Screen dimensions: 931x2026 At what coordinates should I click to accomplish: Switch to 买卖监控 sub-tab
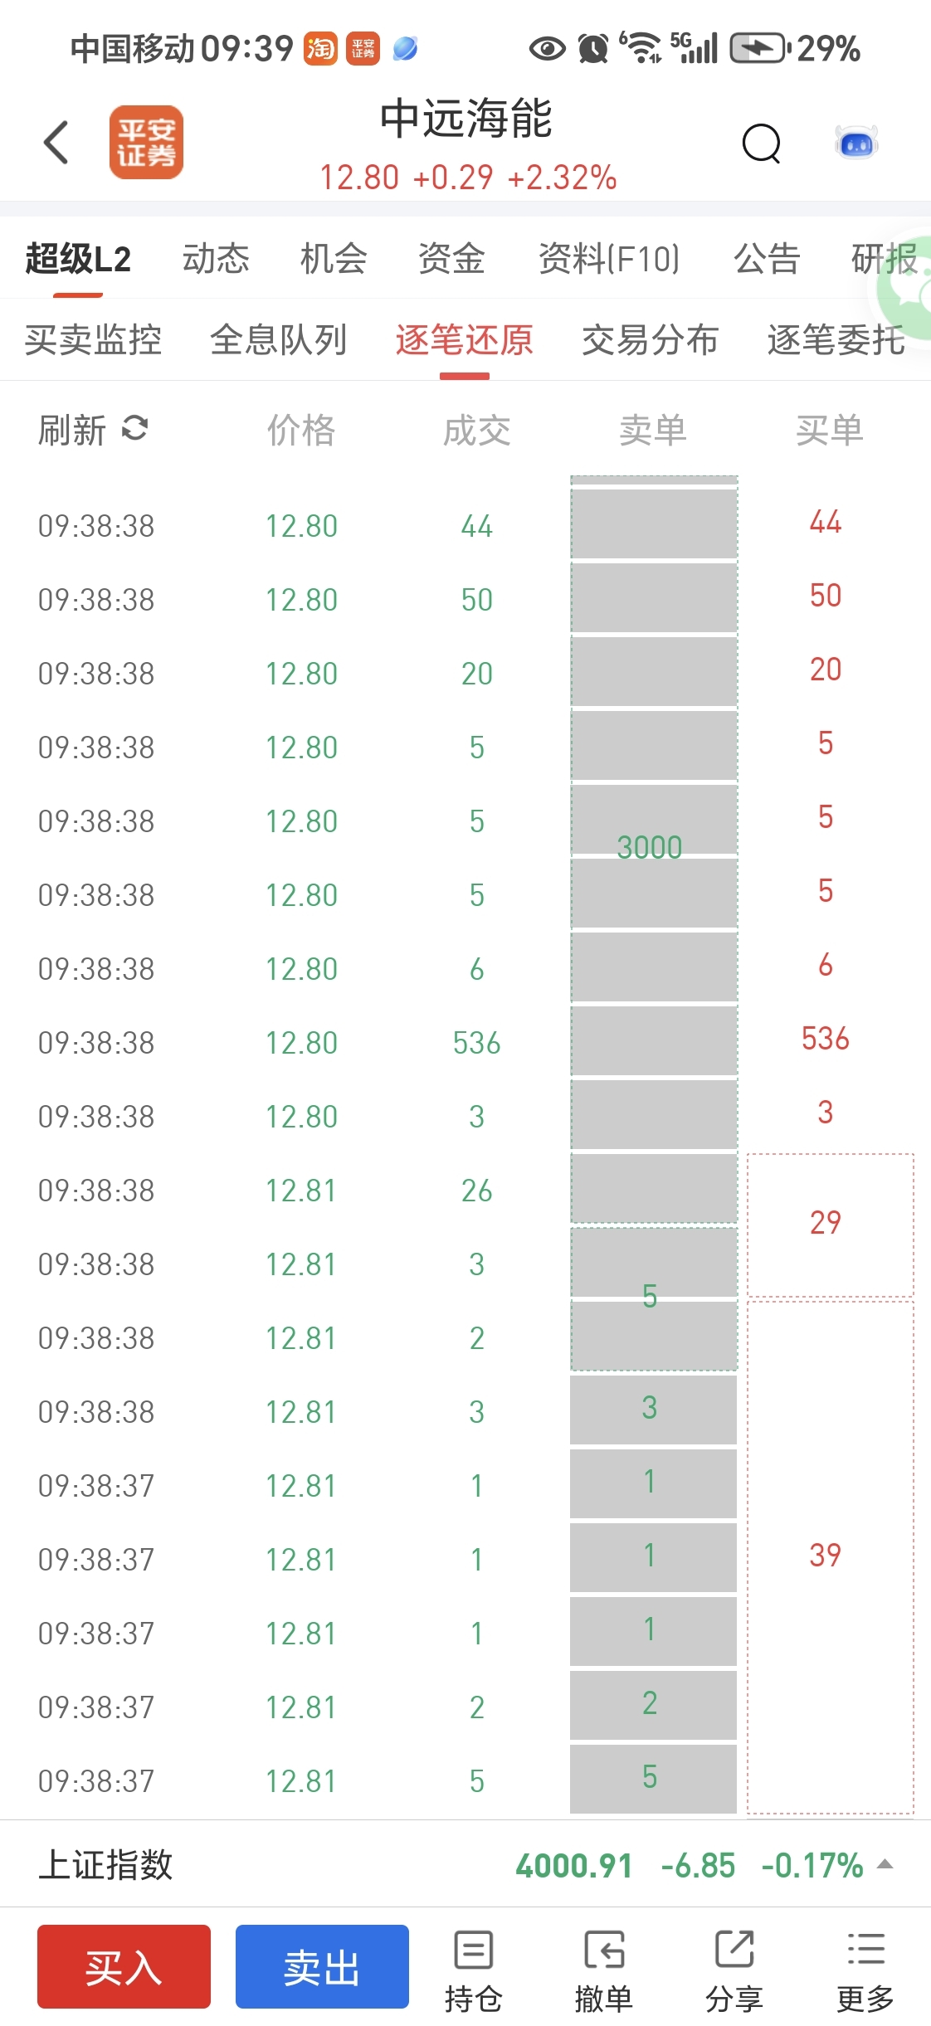coord(93,340)
